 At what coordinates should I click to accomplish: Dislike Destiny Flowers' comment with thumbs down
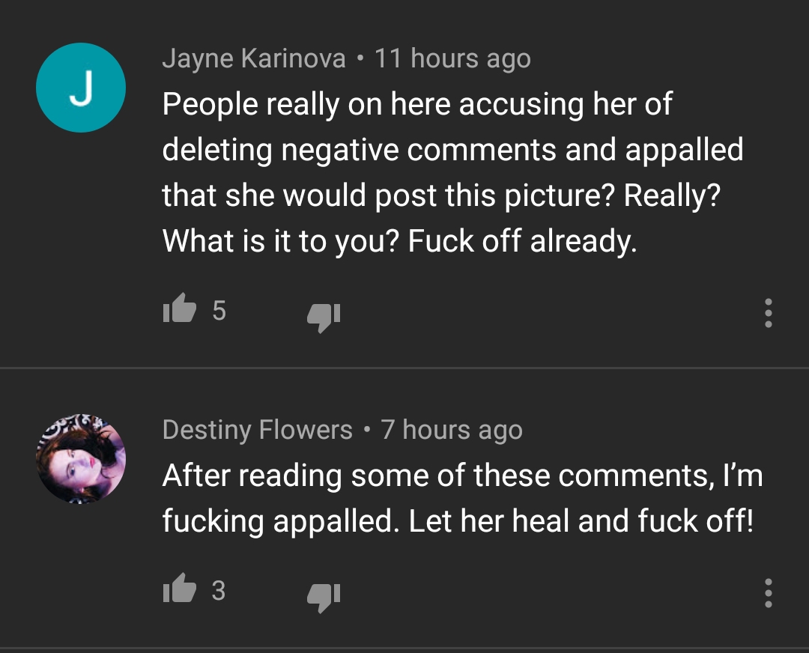click(x=324, y=598)
